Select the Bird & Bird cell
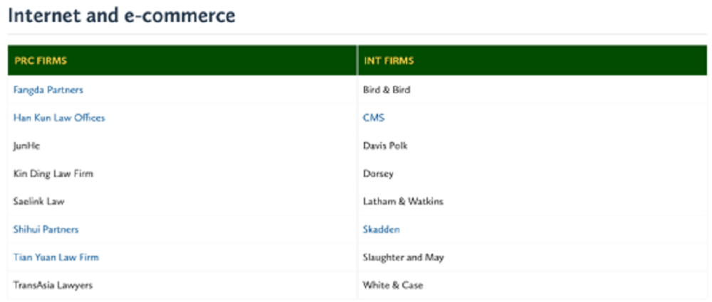 533,90
